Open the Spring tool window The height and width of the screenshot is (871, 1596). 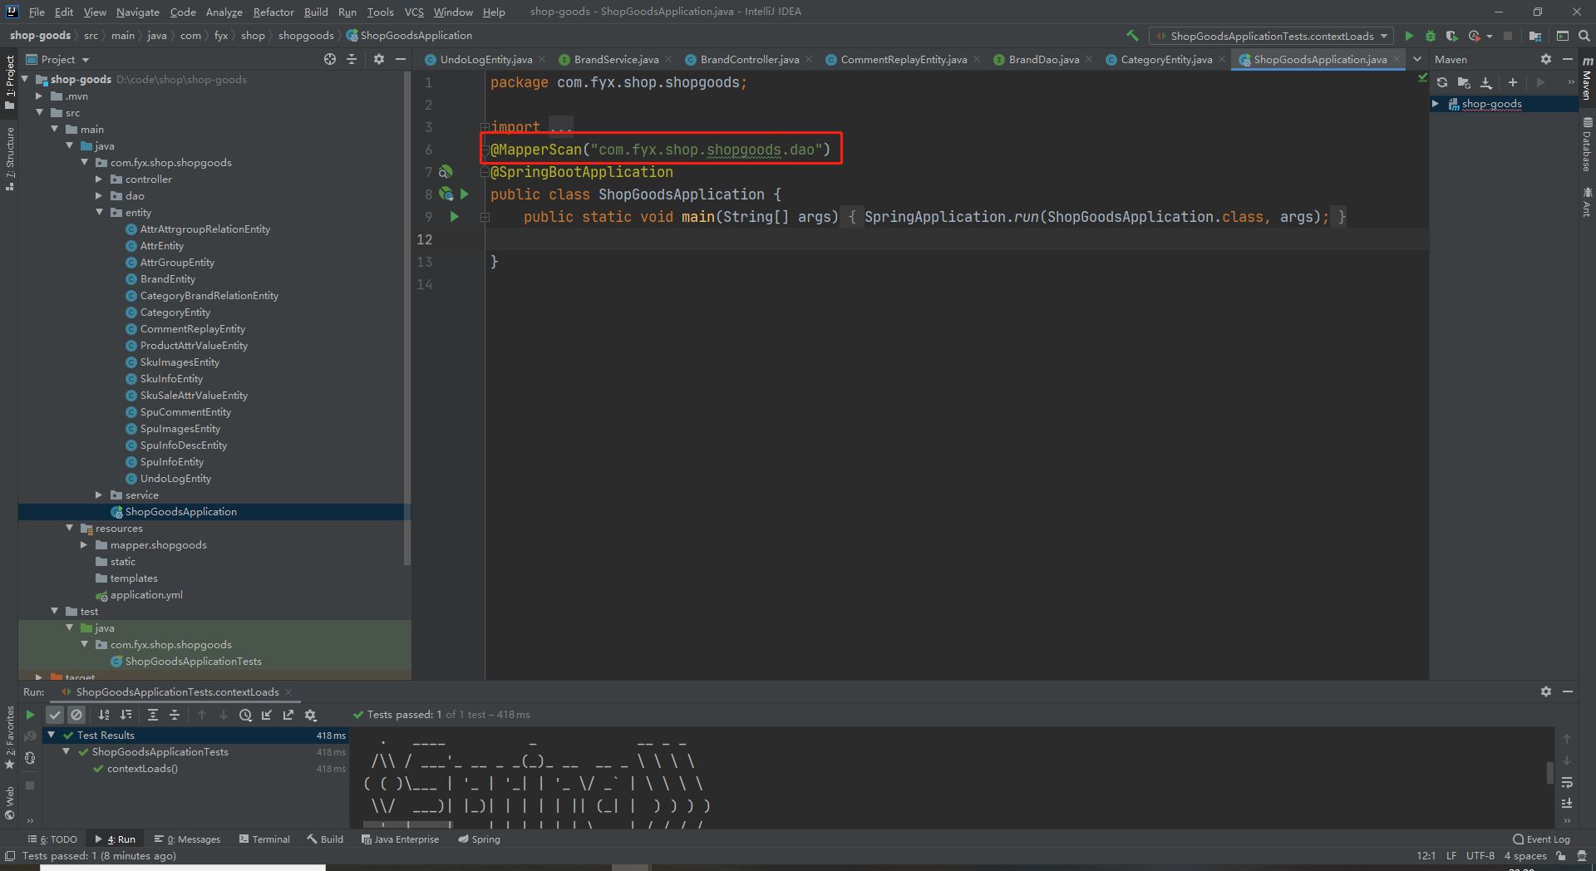(x=480, y=839)
